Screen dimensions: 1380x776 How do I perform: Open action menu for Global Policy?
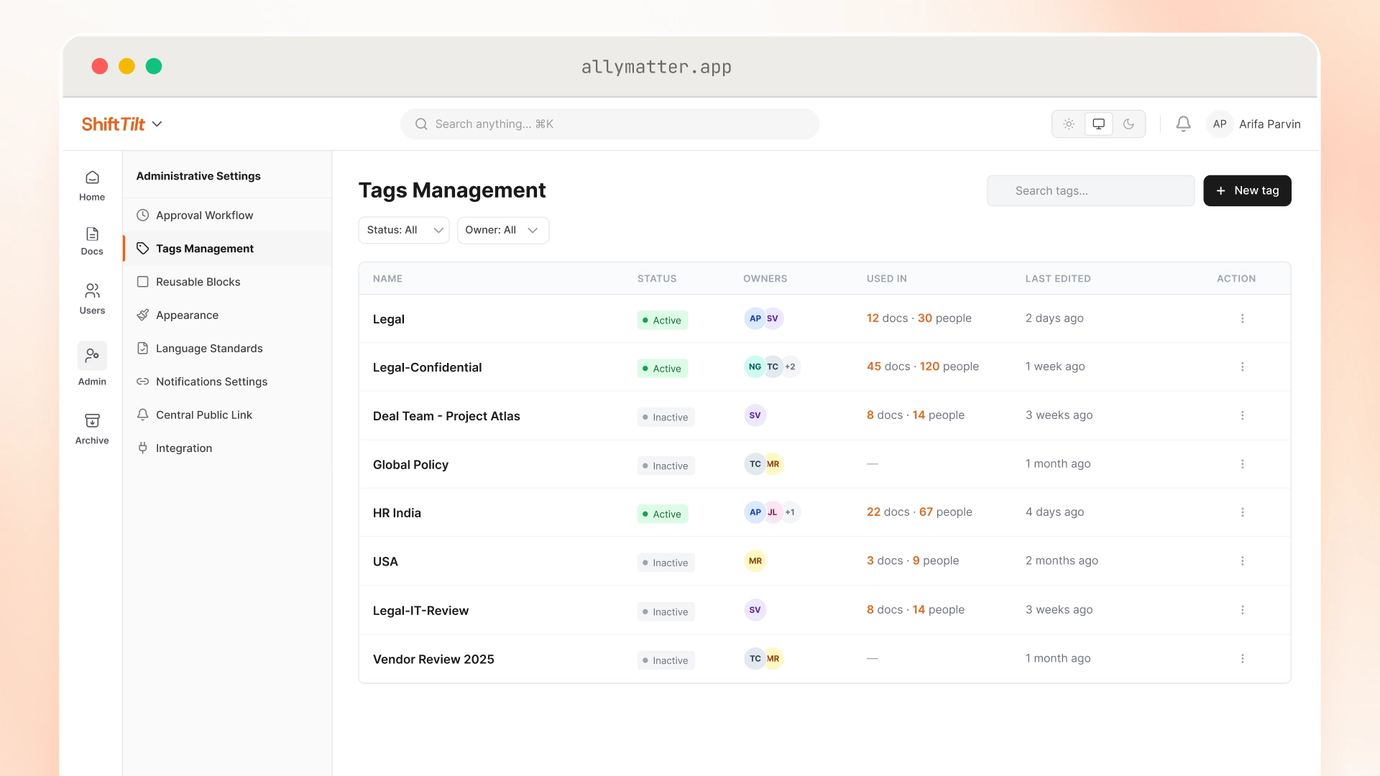(x=1242, y=464)
